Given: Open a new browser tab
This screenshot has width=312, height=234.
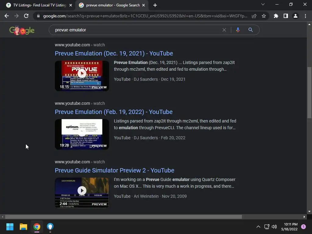Looking at the screenshot, I should 155,5.
